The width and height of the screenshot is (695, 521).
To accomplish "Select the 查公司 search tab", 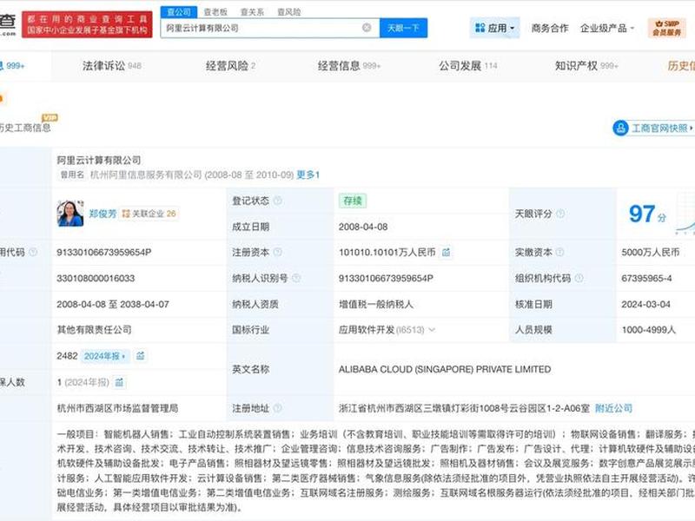I will point(179,12).
